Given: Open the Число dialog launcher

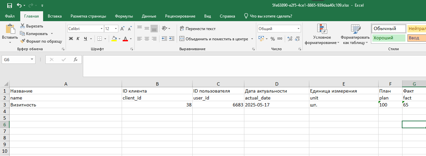Looking at the screenshot, I should pyautogui.click(x=300, y=49).
